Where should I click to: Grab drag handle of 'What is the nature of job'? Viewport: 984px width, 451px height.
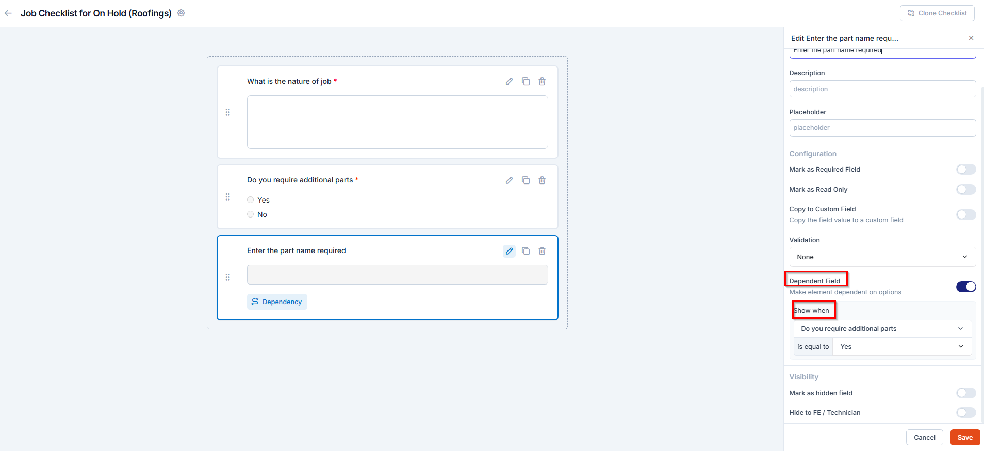coord(227,112)
